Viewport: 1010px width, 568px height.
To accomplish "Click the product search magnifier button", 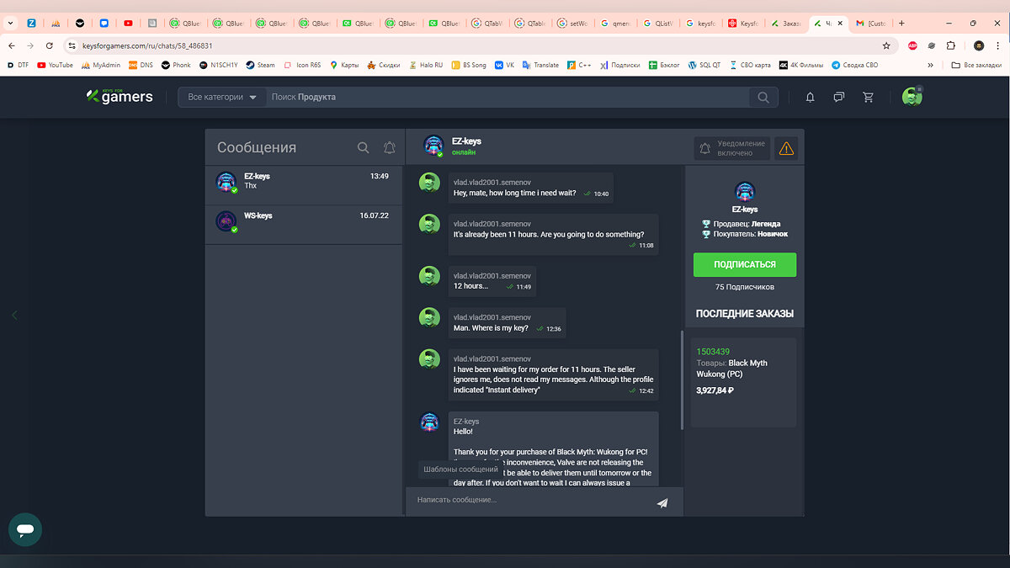I will point(763,98).
